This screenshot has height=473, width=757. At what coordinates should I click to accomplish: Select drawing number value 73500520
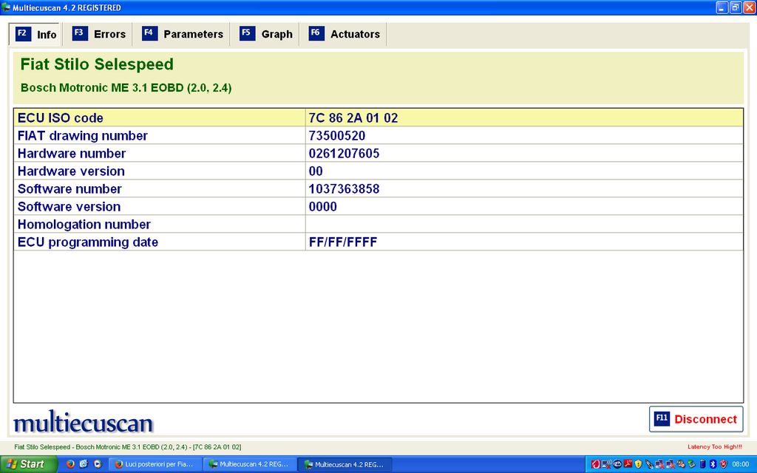click(337, 136)
